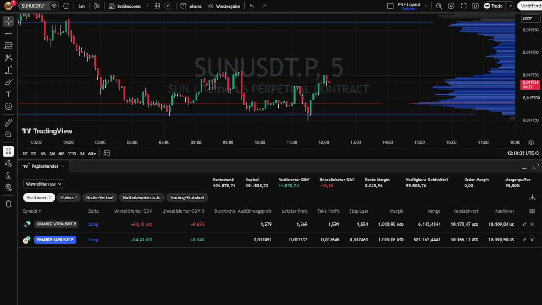
Task: Toggle lock all drawings
Action: (8, 175)
